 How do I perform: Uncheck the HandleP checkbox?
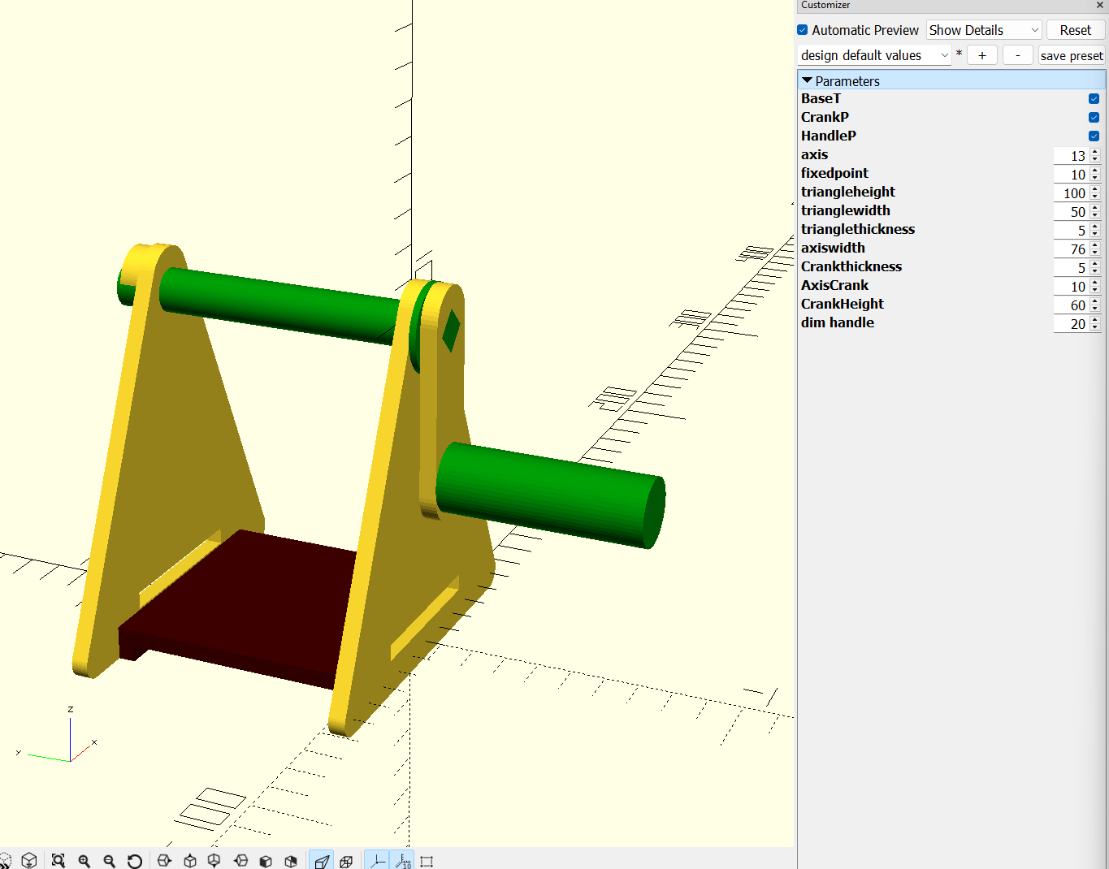coord(1094,136)
